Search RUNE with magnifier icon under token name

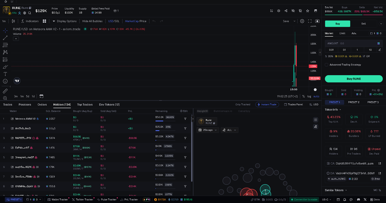[30, 13]
